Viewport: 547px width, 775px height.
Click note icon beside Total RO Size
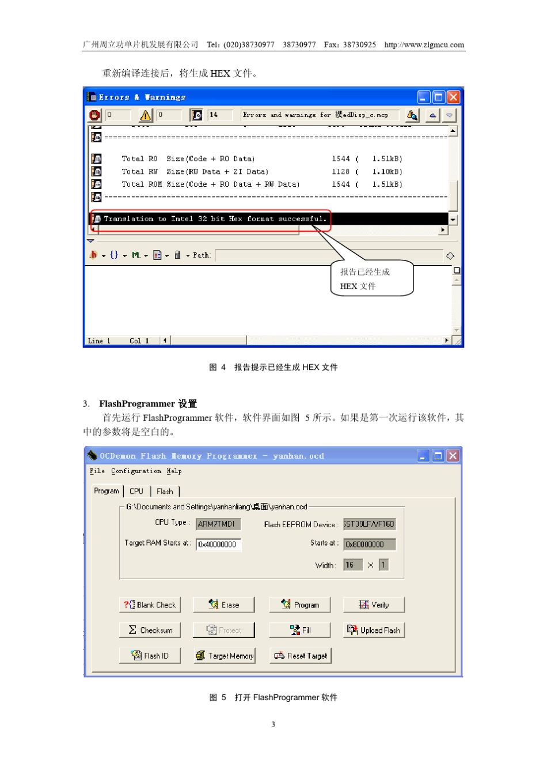[x=96, y=158]
